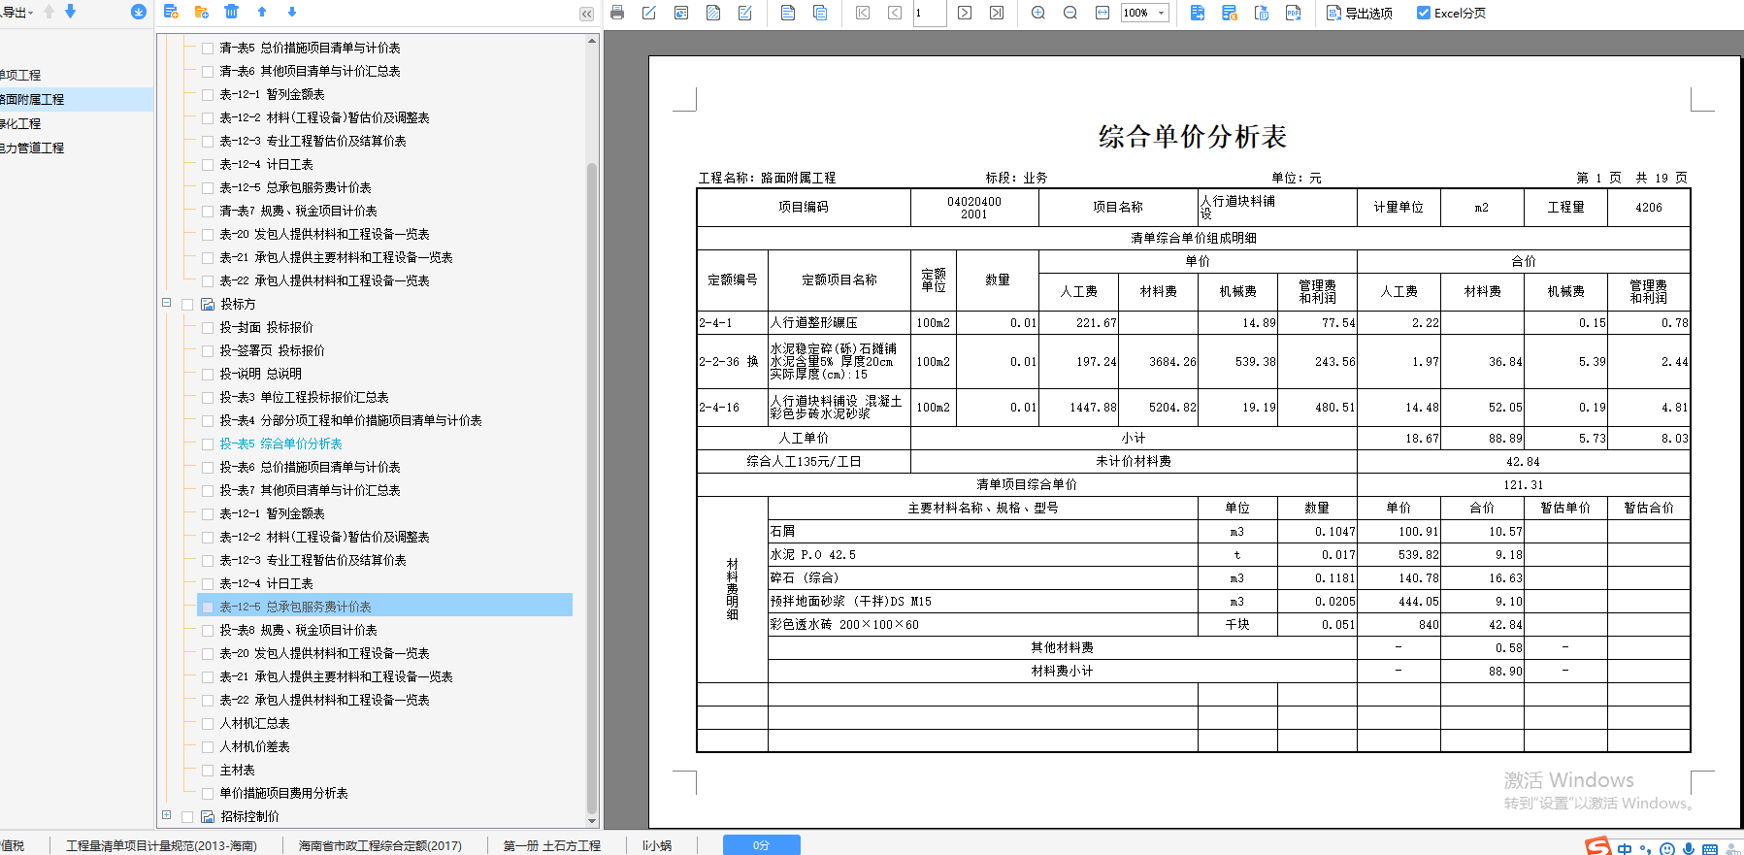This screenshot has width=1744, height=855.
Task: Click the 0分 score button in status bar
Action: point(762,845)
